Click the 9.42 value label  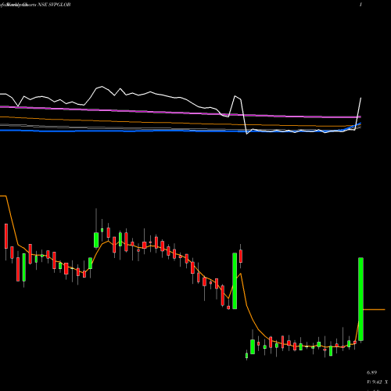click(x=377, y=382)
